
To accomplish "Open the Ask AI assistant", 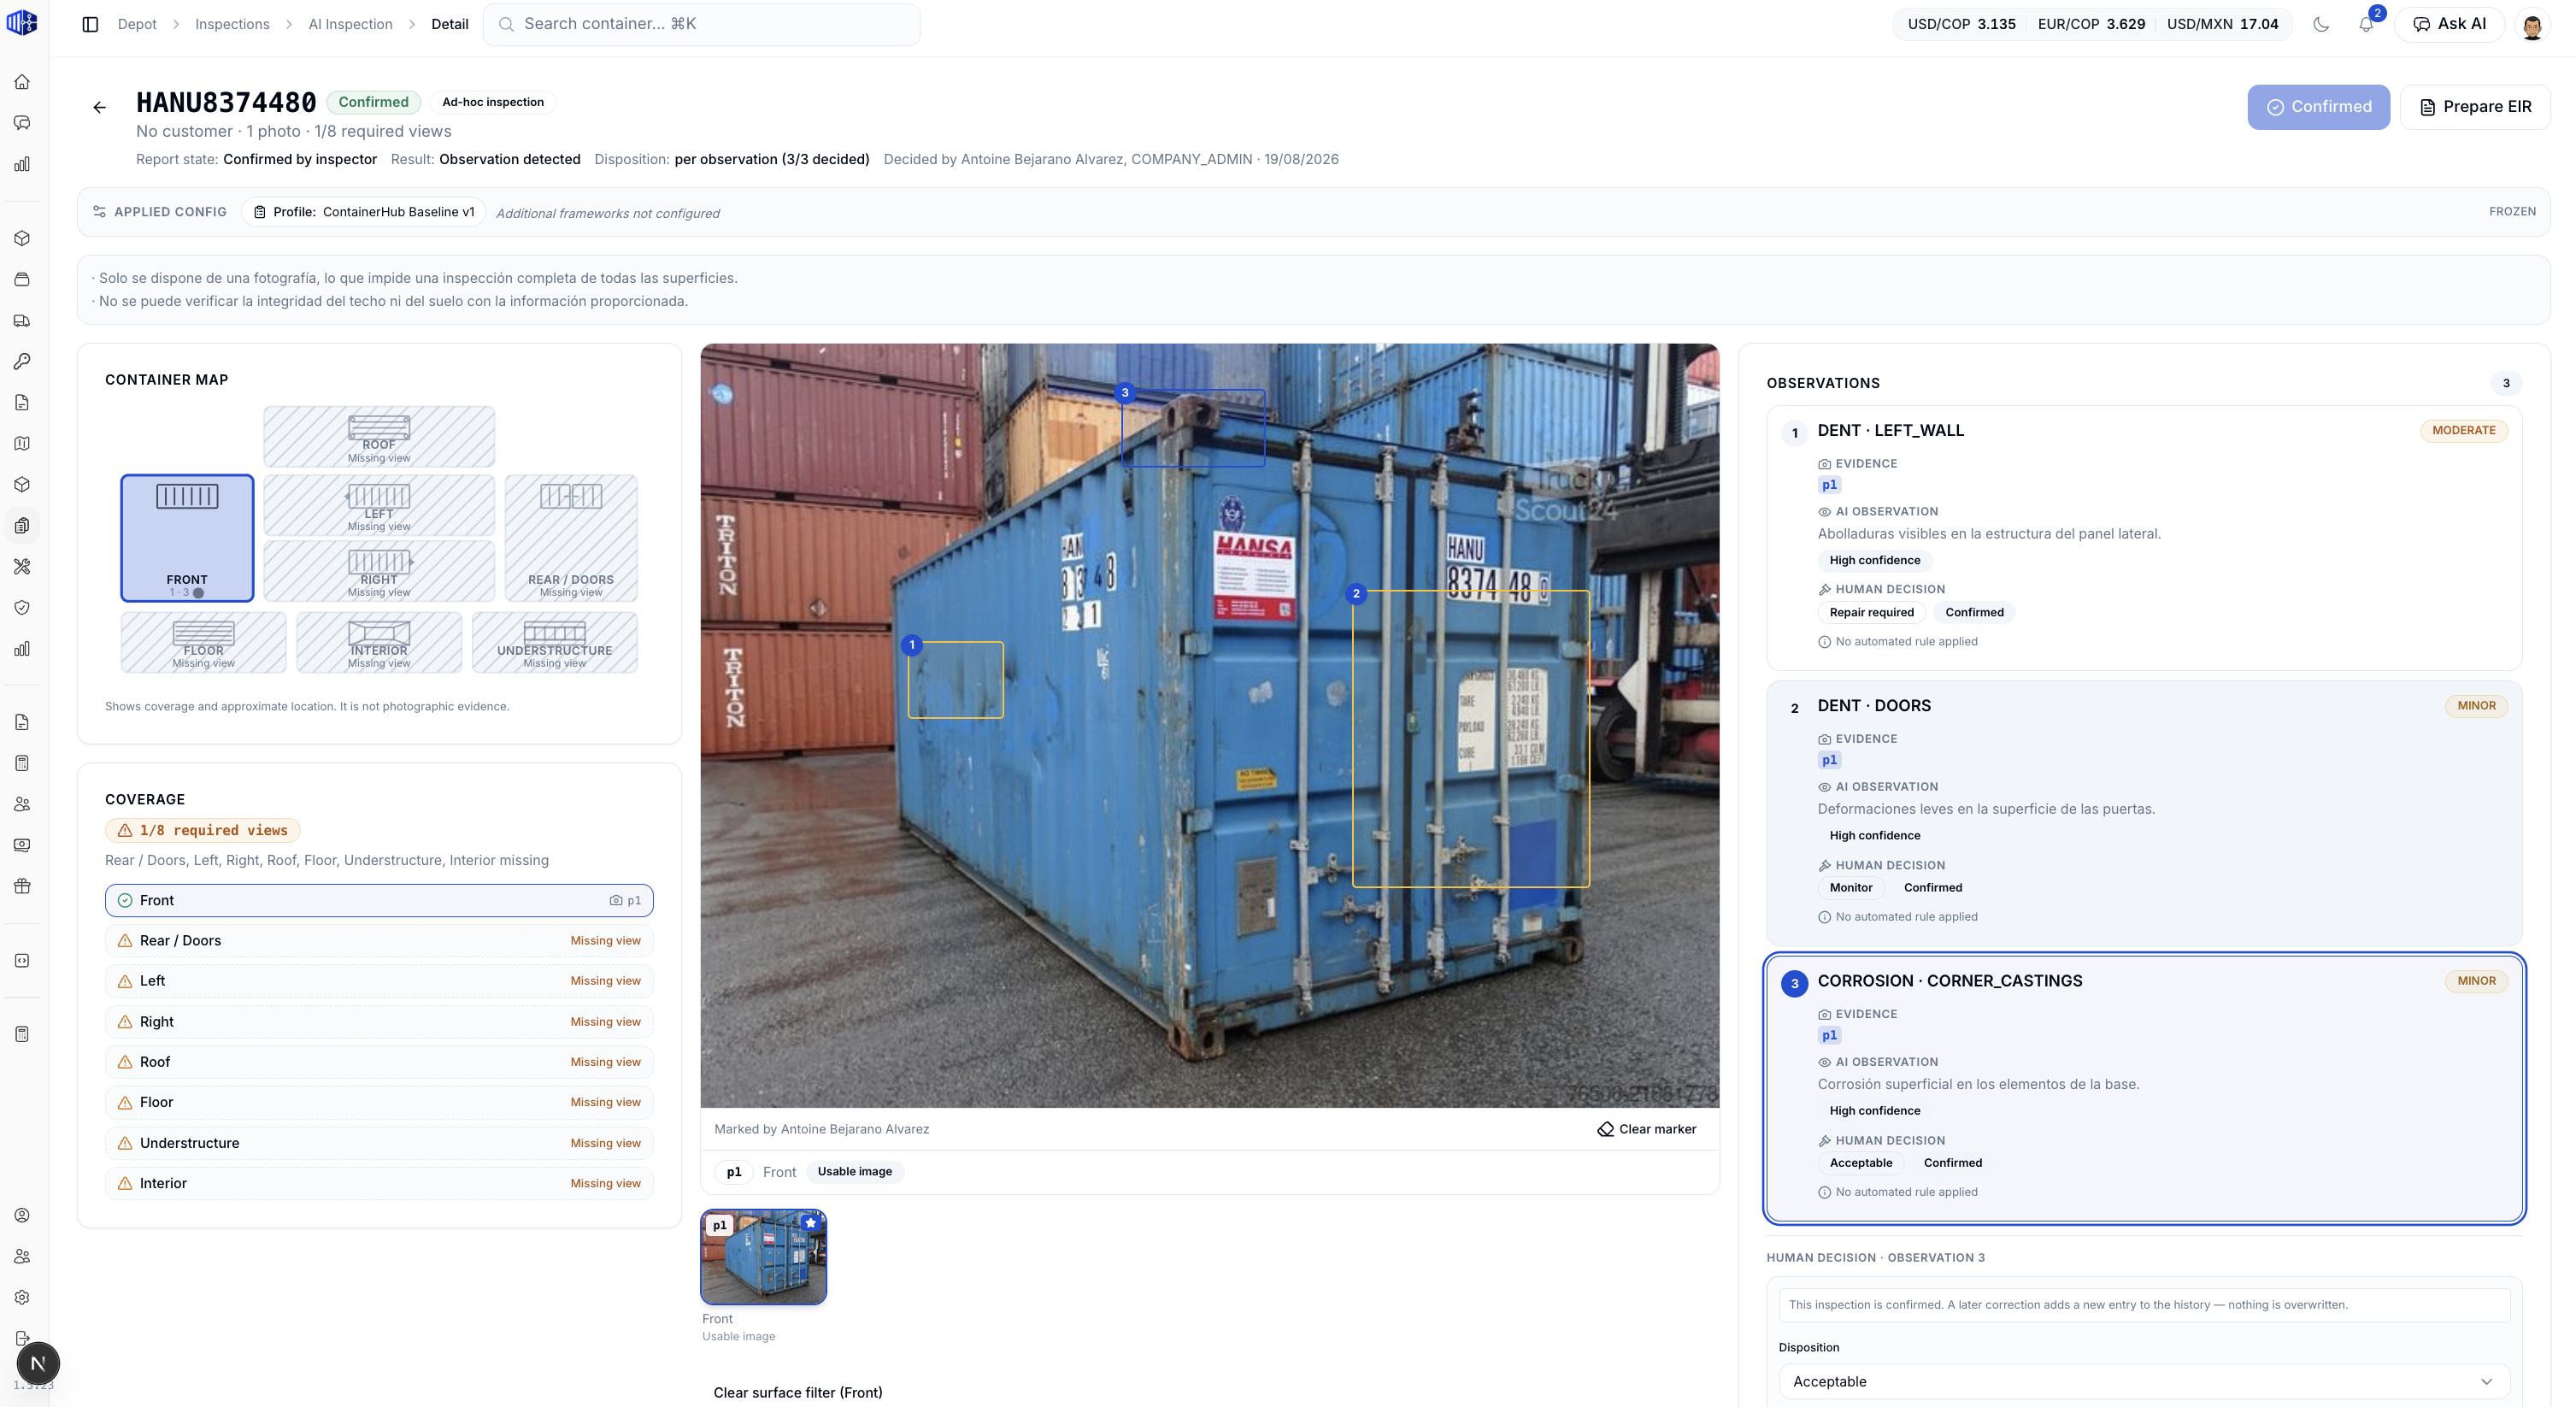I will tap(2449, 24).
